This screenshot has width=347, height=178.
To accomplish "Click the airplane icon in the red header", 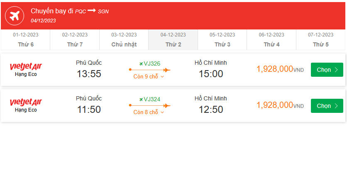I will [x=15, y=16].
